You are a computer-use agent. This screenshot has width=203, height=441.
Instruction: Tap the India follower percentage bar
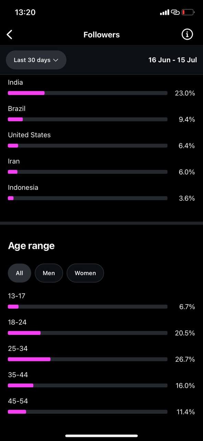coord(88,93)
